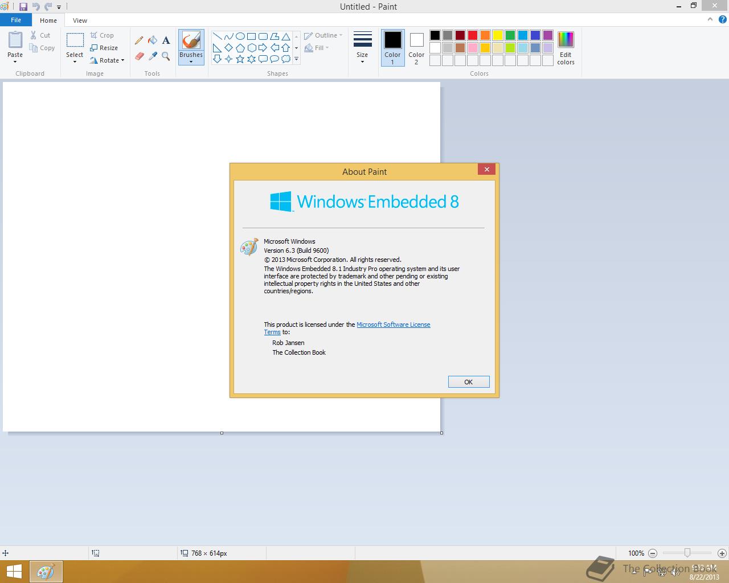This screenshot has width=729, height=583.
Task: Click the Resize button
Action: 104,48
